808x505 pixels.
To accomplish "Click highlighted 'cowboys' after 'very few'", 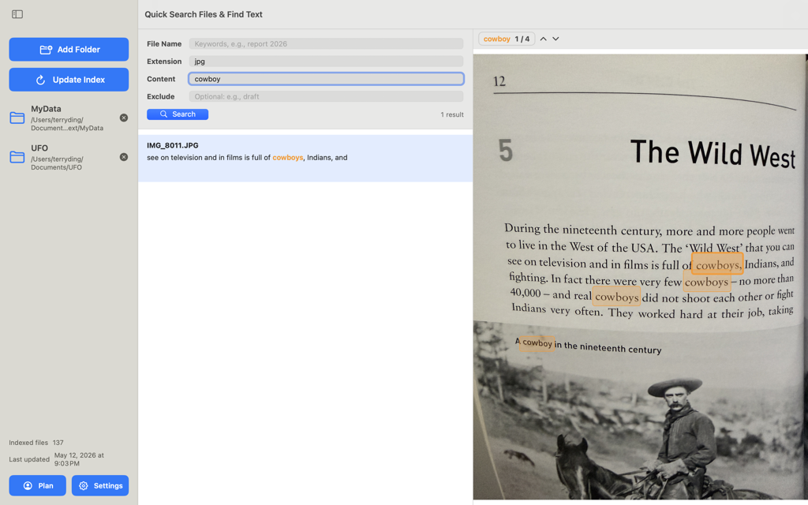I will click(706, 282).
